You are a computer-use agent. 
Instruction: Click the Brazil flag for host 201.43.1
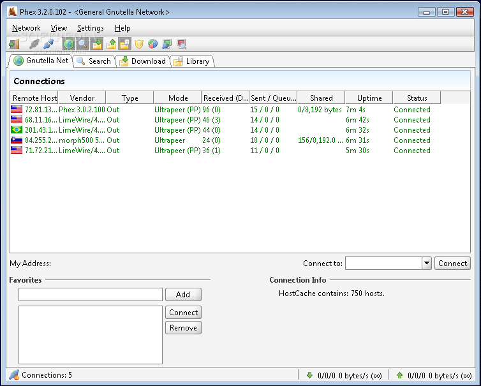[17, 130]
